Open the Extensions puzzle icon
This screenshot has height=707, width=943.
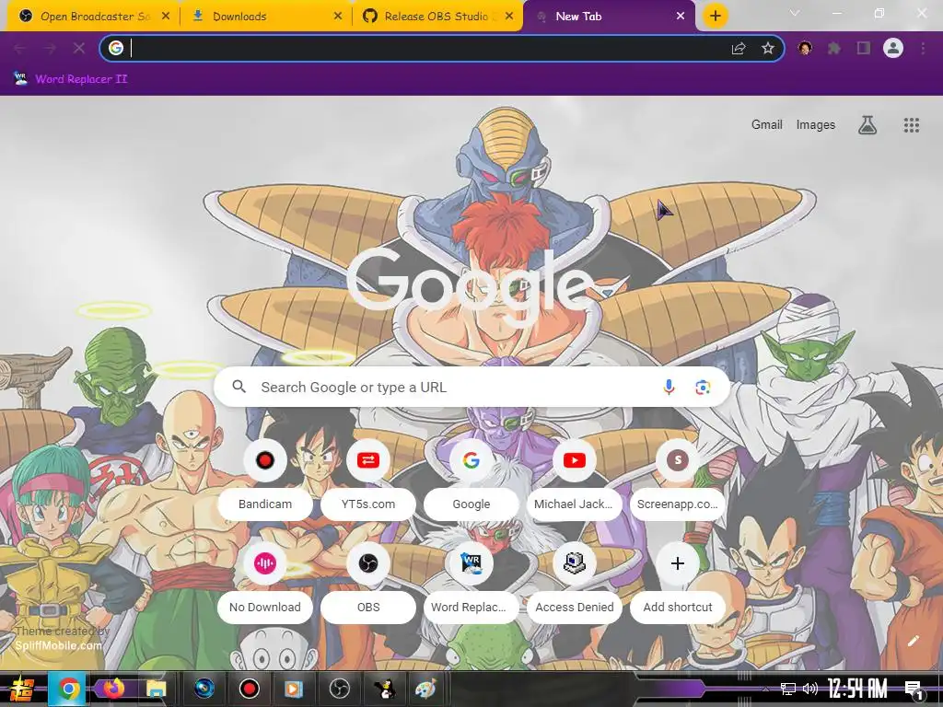coord(834,49)
